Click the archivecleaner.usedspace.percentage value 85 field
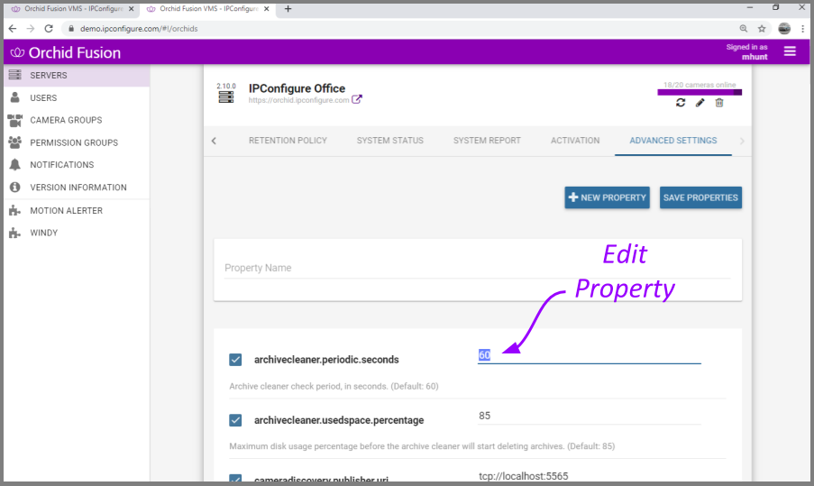The height and width of the screenshot is (486, 814). [x=589, y=416]
